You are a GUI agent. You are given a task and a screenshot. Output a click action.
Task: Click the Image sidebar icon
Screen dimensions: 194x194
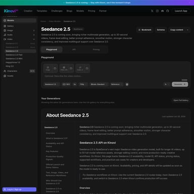click(5, 30)
